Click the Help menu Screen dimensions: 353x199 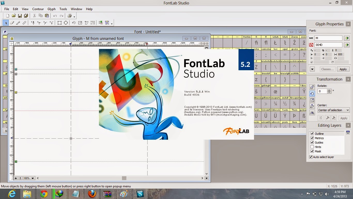(x=89, y=9)
